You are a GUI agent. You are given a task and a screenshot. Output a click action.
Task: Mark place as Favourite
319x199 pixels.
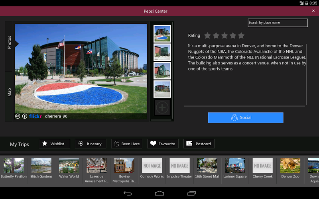click(x=163, y=144)
